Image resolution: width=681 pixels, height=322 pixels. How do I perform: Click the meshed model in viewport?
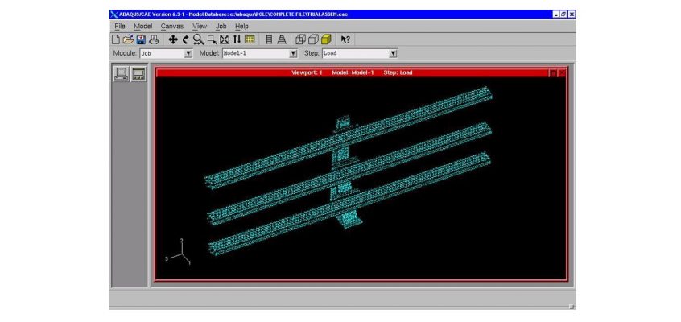349,171
